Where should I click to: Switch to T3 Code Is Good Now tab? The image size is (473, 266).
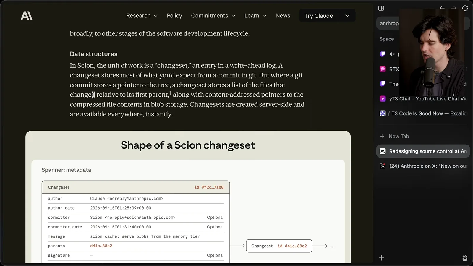pyautogui.click(x=423, y=113)
